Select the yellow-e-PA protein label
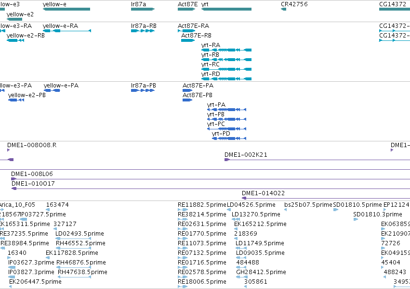Screen dimensions: 410x289 coord(61,86)
